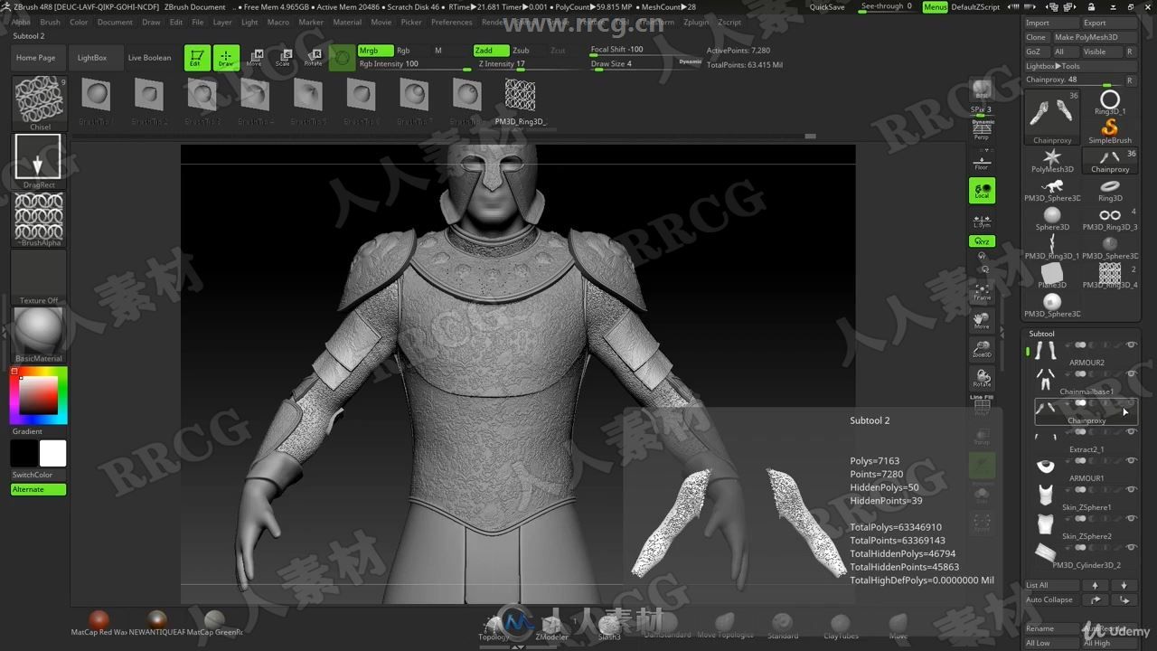Viewport: 1157px width, 651px height.
Task: Click the Home Page button
Action: coord(35,57)
